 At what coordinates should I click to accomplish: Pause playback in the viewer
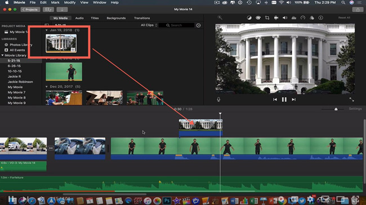tap(284, 100)
